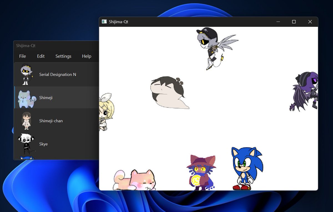The height and width of the screenshot is (212, 333).
Task: Click the 'Shimeji-chan' list label
Action: coord(51,121)
